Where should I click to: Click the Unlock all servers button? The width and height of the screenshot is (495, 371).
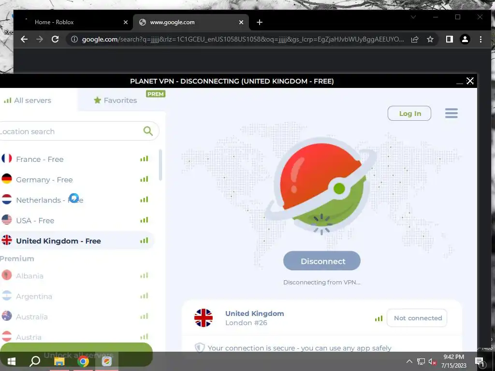click(x=76, y=355)
